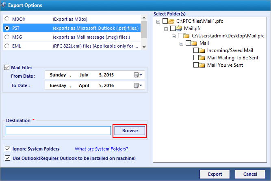This screenshot has width=271, height=181.
Task: Check the C:\PFC files\Mail1.pfc folder checkbox
Action: 165,21
